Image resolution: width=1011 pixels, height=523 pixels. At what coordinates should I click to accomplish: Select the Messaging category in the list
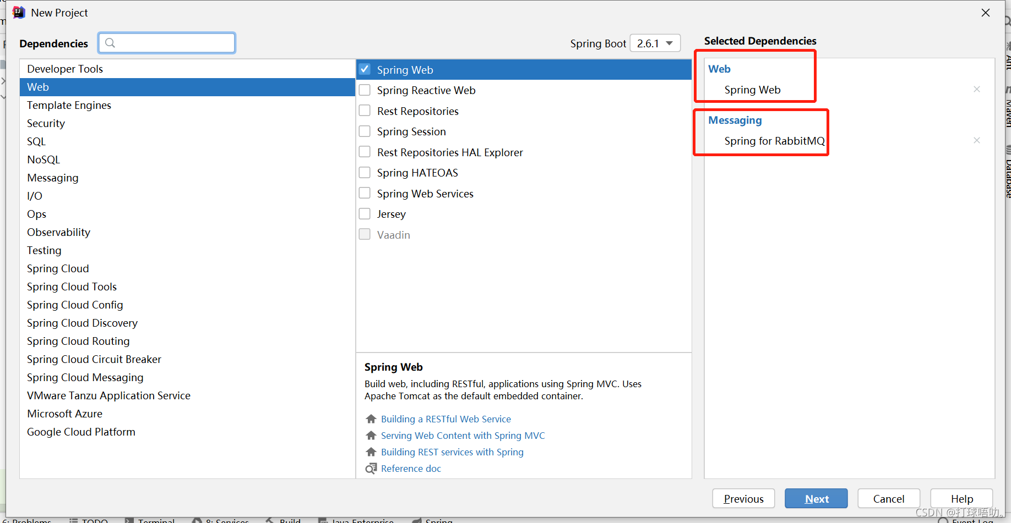[x=187, y=178]
